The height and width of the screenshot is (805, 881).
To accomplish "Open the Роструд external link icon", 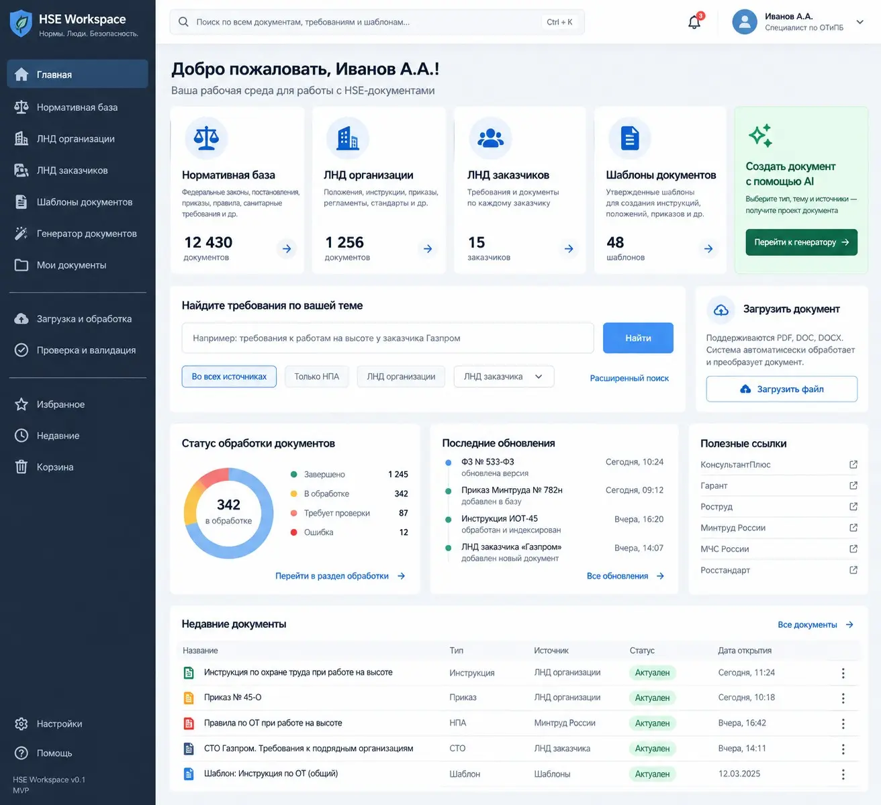I will click(x=853, y=506).
